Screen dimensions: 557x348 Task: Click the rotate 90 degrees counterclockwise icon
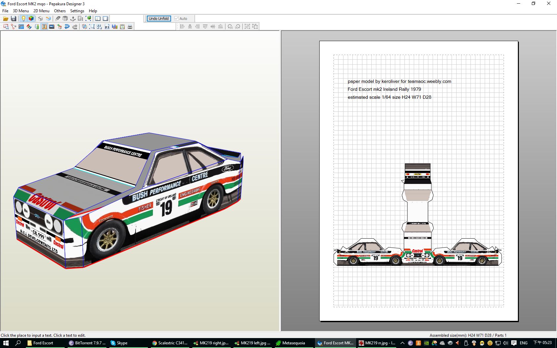[230, 27]
